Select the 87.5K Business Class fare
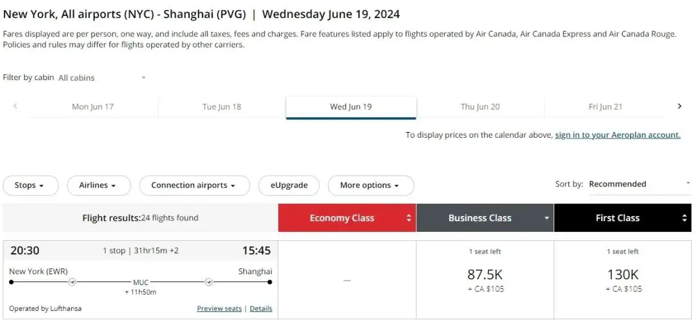 [x=485, y=276]
